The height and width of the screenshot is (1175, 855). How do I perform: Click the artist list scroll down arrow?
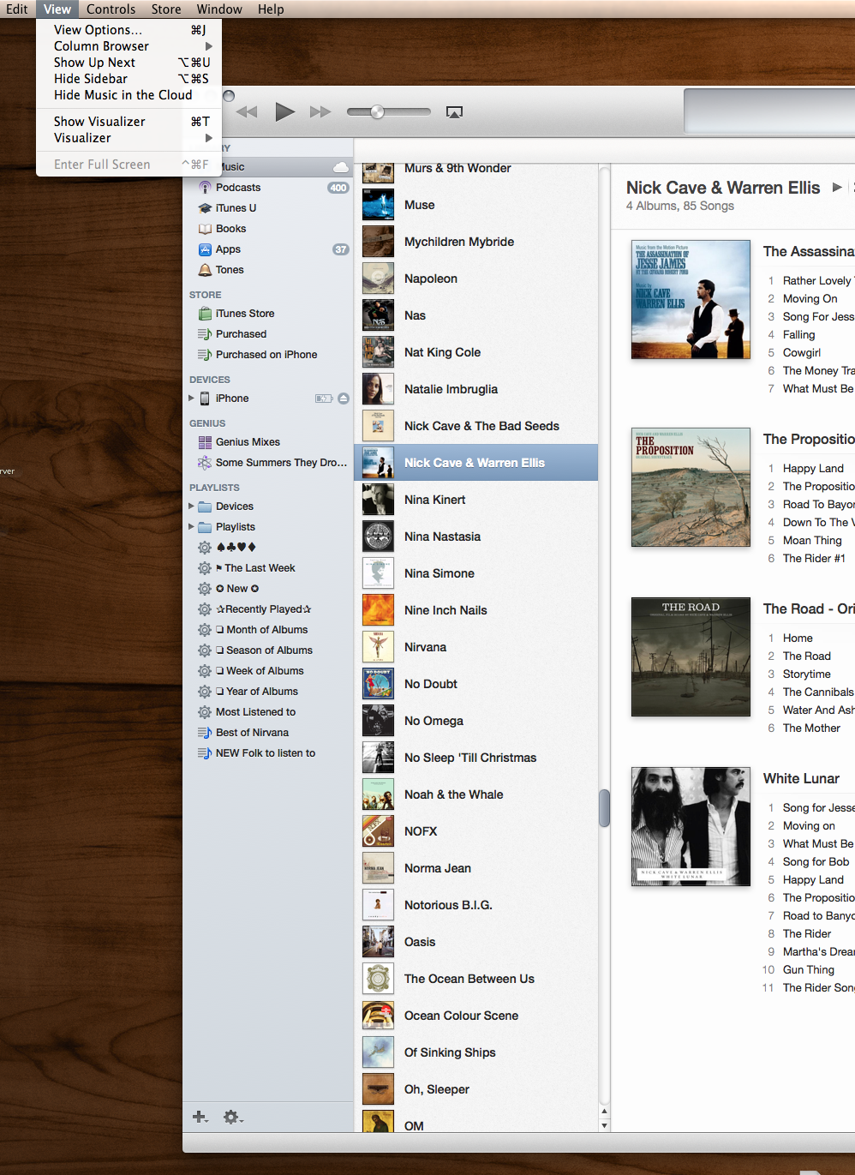pyautogui.click(x=604, y=1125)
